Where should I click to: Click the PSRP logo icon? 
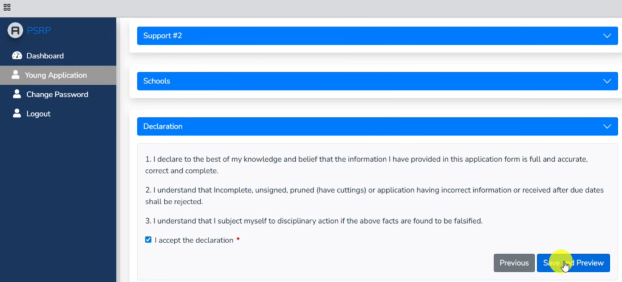(15, 30)
